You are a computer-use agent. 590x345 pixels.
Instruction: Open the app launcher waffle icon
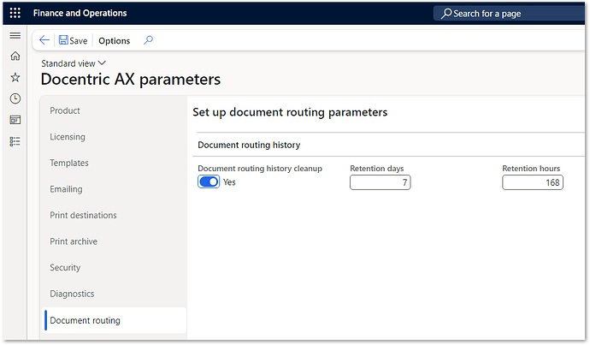point(15,13)
